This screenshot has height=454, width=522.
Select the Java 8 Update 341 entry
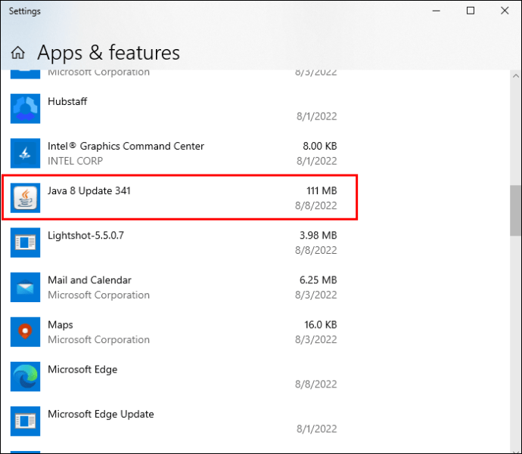89,191
